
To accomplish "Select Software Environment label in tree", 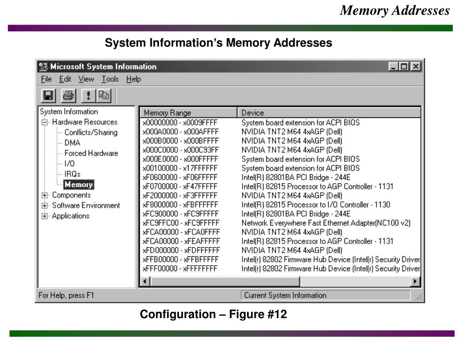I will point(86,205).
